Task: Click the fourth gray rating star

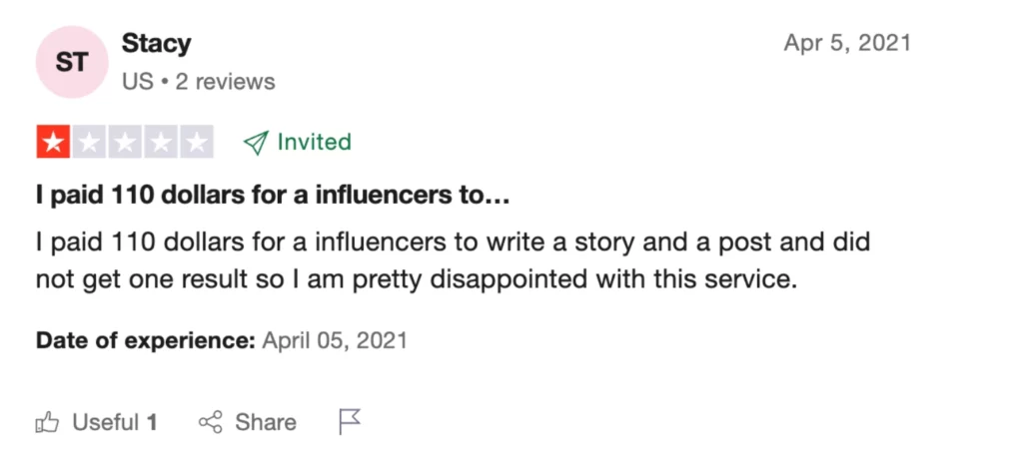Action: 161,143
